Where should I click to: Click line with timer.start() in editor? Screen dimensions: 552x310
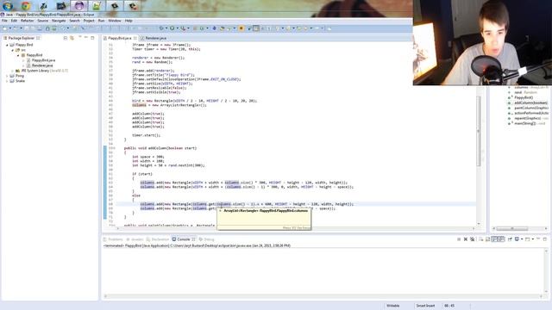pos(146,135)
